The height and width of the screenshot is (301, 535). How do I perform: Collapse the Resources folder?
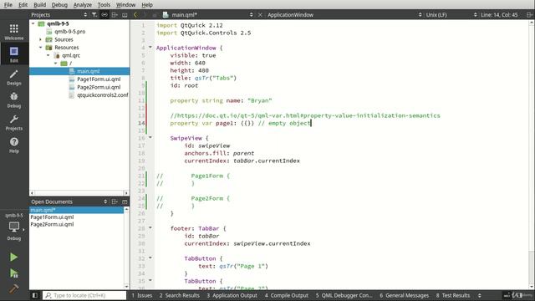41,48
